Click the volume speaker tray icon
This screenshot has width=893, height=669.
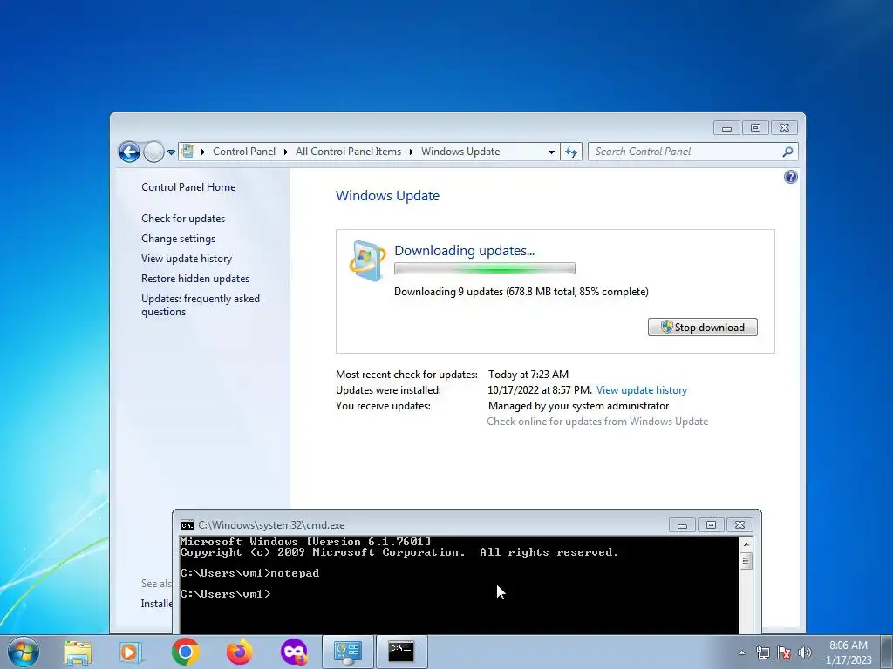coord(804,652)
